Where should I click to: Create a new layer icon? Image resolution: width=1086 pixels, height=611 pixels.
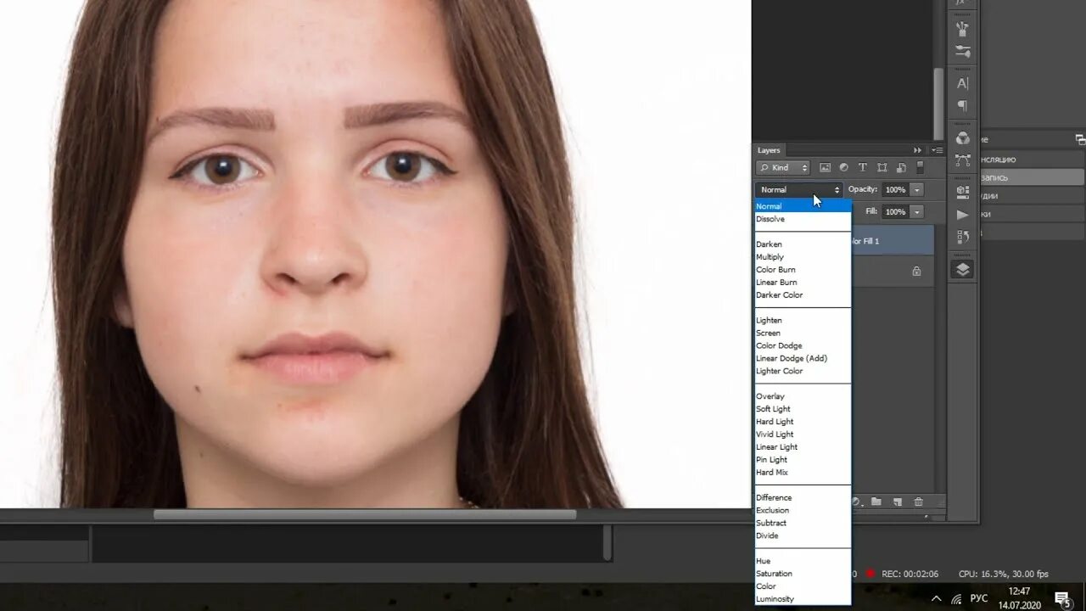pos(897,502)
